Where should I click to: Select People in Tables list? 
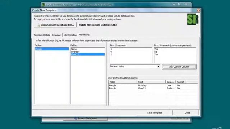tap(52, 49)
